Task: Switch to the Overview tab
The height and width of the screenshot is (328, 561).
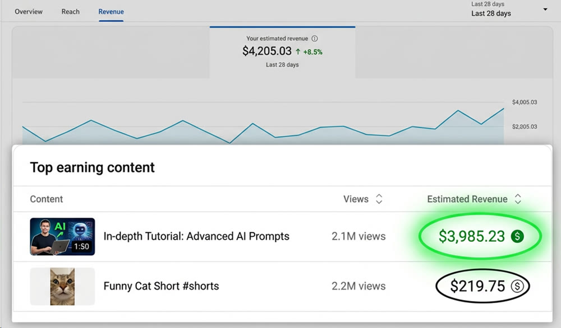Action: point(28,11)
